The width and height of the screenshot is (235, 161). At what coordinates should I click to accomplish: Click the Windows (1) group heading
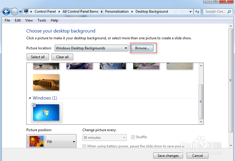[x=45, y=98]
